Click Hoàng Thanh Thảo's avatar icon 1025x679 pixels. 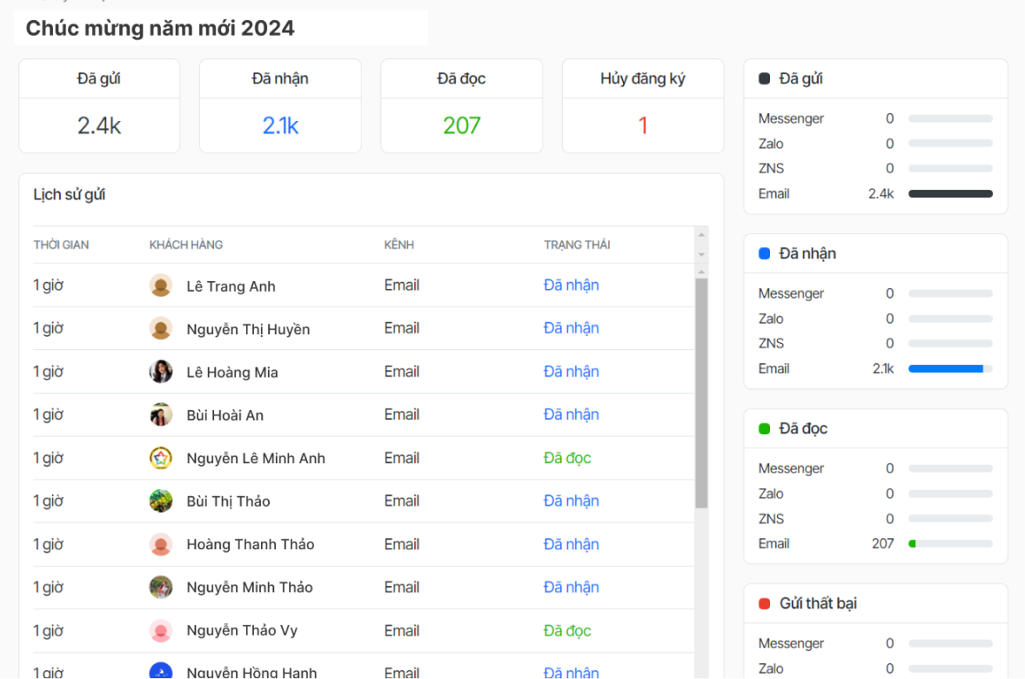click(x=161, y=543)
